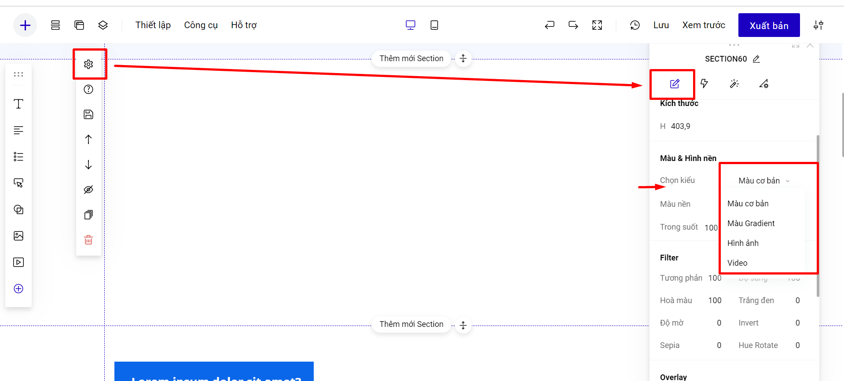Expand the Màu cơ bản dropdown
This screenshot has height=381, width=844.
pyautogui.click(x=764, y=181)
